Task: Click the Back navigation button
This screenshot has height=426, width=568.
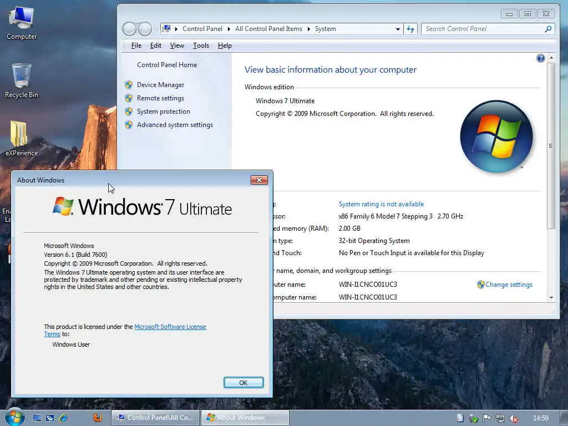Action: (x=129, y=29)
